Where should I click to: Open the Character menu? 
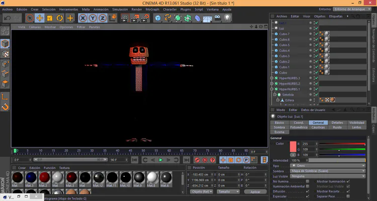coord(170,10)
